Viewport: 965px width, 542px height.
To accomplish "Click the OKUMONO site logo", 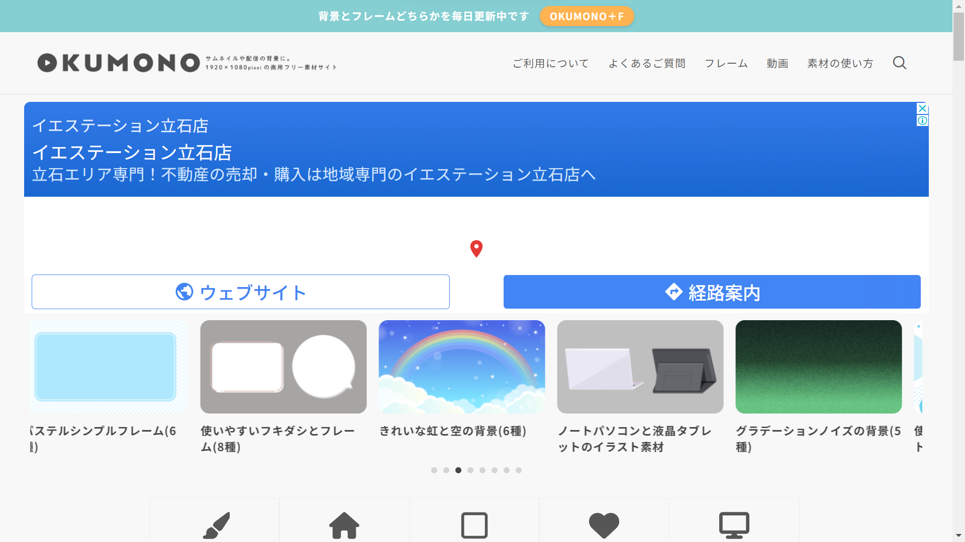I will point(119,63).
